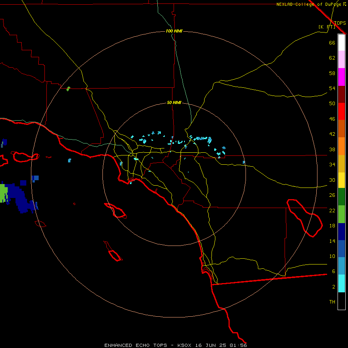Select the bright orange legend swatch
This screenshot has width=348, height=348.
click(341, 146)
